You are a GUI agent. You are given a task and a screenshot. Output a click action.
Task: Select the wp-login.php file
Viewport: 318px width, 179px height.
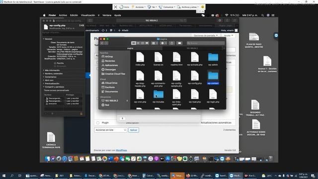213,94
